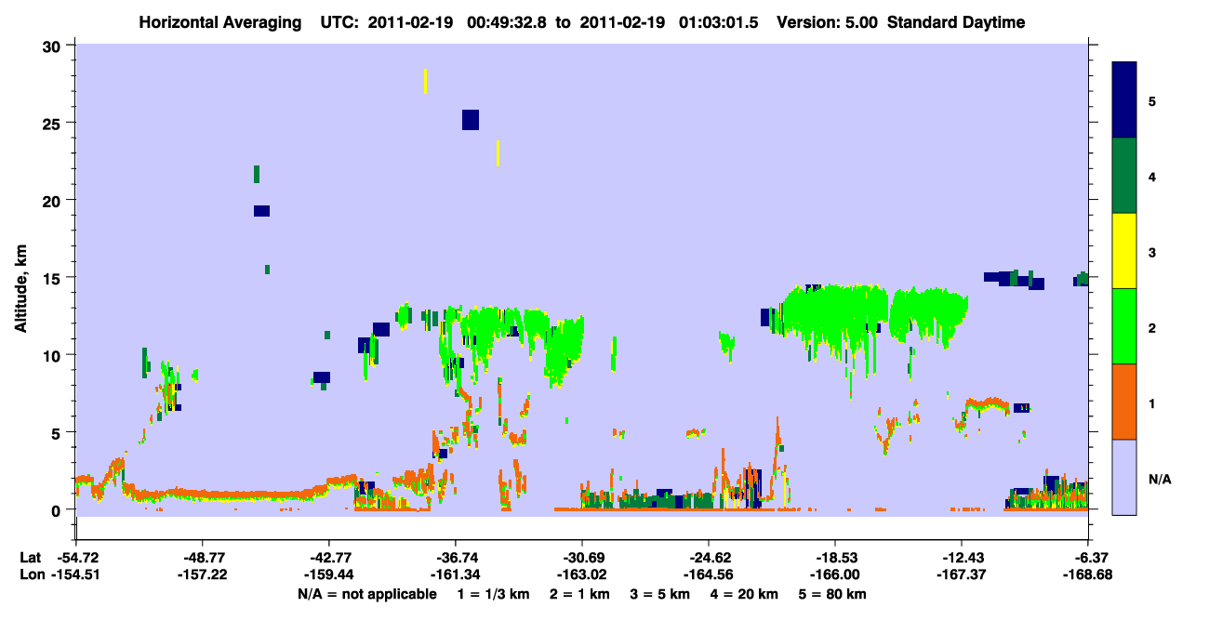The image size is (1209, 620).
Task: Click the latitude value -18.53
Action: 836,558
